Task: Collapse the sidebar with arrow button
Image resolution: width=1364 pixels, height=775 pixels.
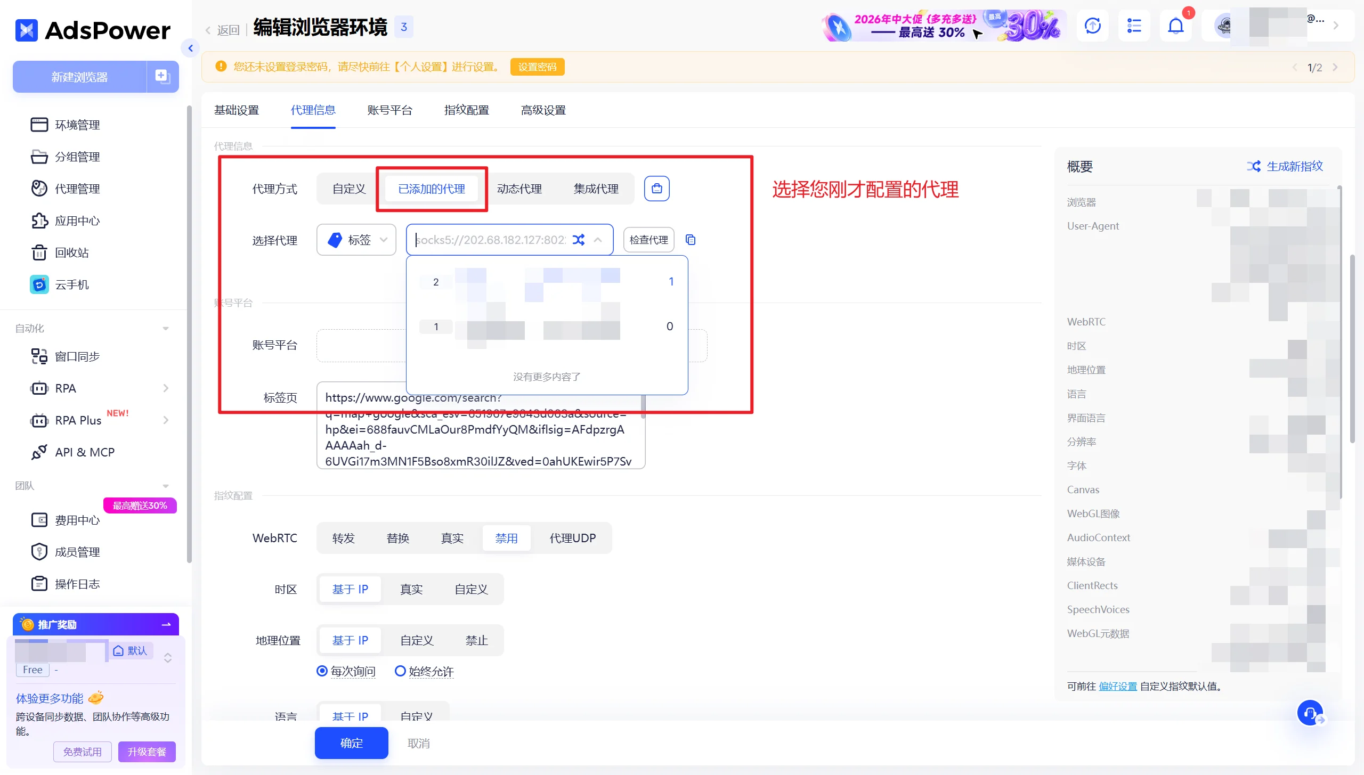Action: click(x=190, y=48)
